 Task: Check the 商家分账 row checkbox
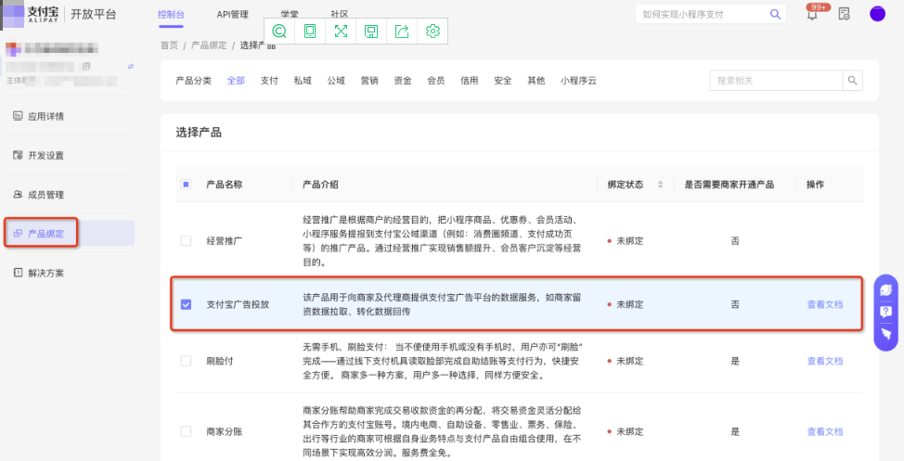[186, 431]
